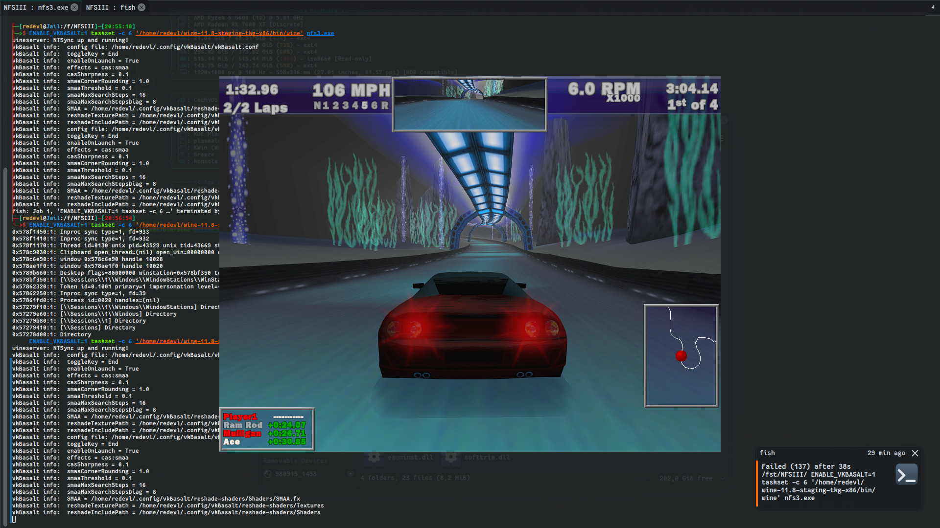This screenshot has height=528, width=940.
Task: Click the 'Mulligan' standings entry
Action: pos(242,434)
